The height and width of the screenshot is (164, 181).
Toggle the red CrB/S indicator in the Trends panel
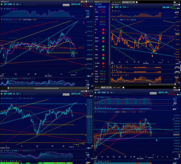(103, 63)
